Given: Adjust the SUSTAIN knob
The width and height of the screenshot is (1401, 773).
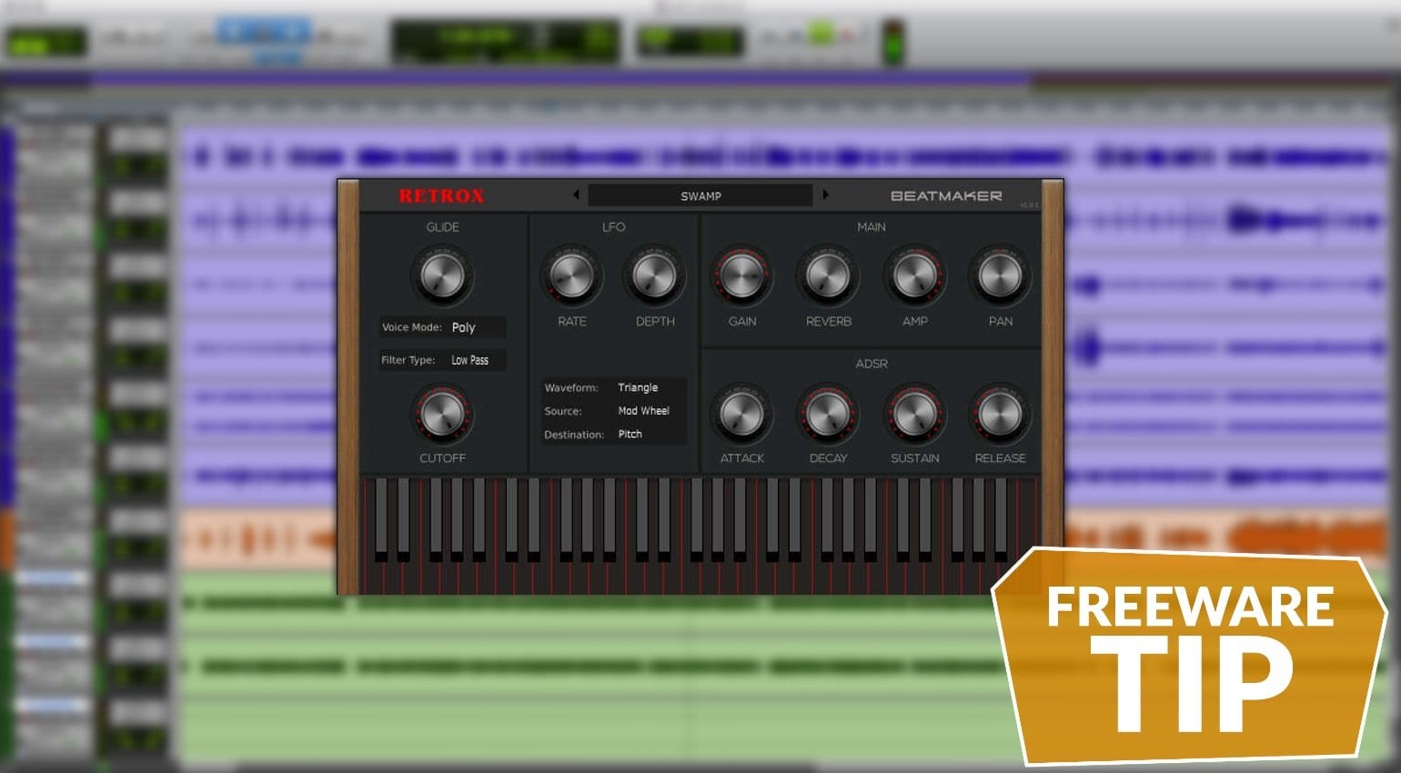Looking at the screenshot, I should point(914,414).
